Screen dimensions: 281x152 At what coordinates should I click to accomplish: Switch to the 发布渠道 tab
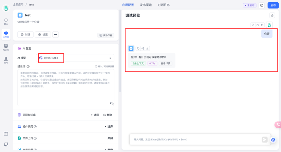tap(146, 5)
